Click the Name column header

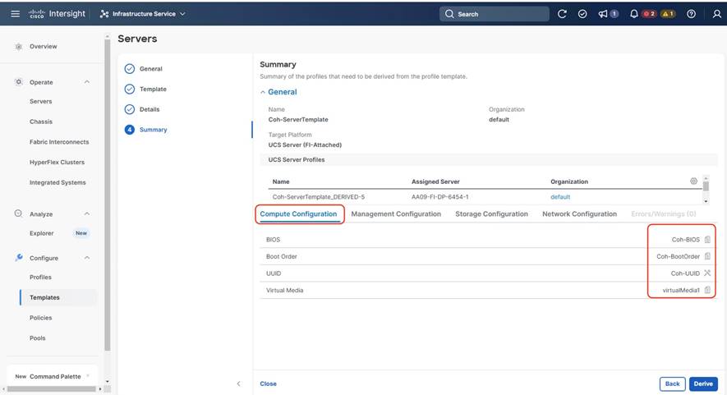(x=281, y=181)
